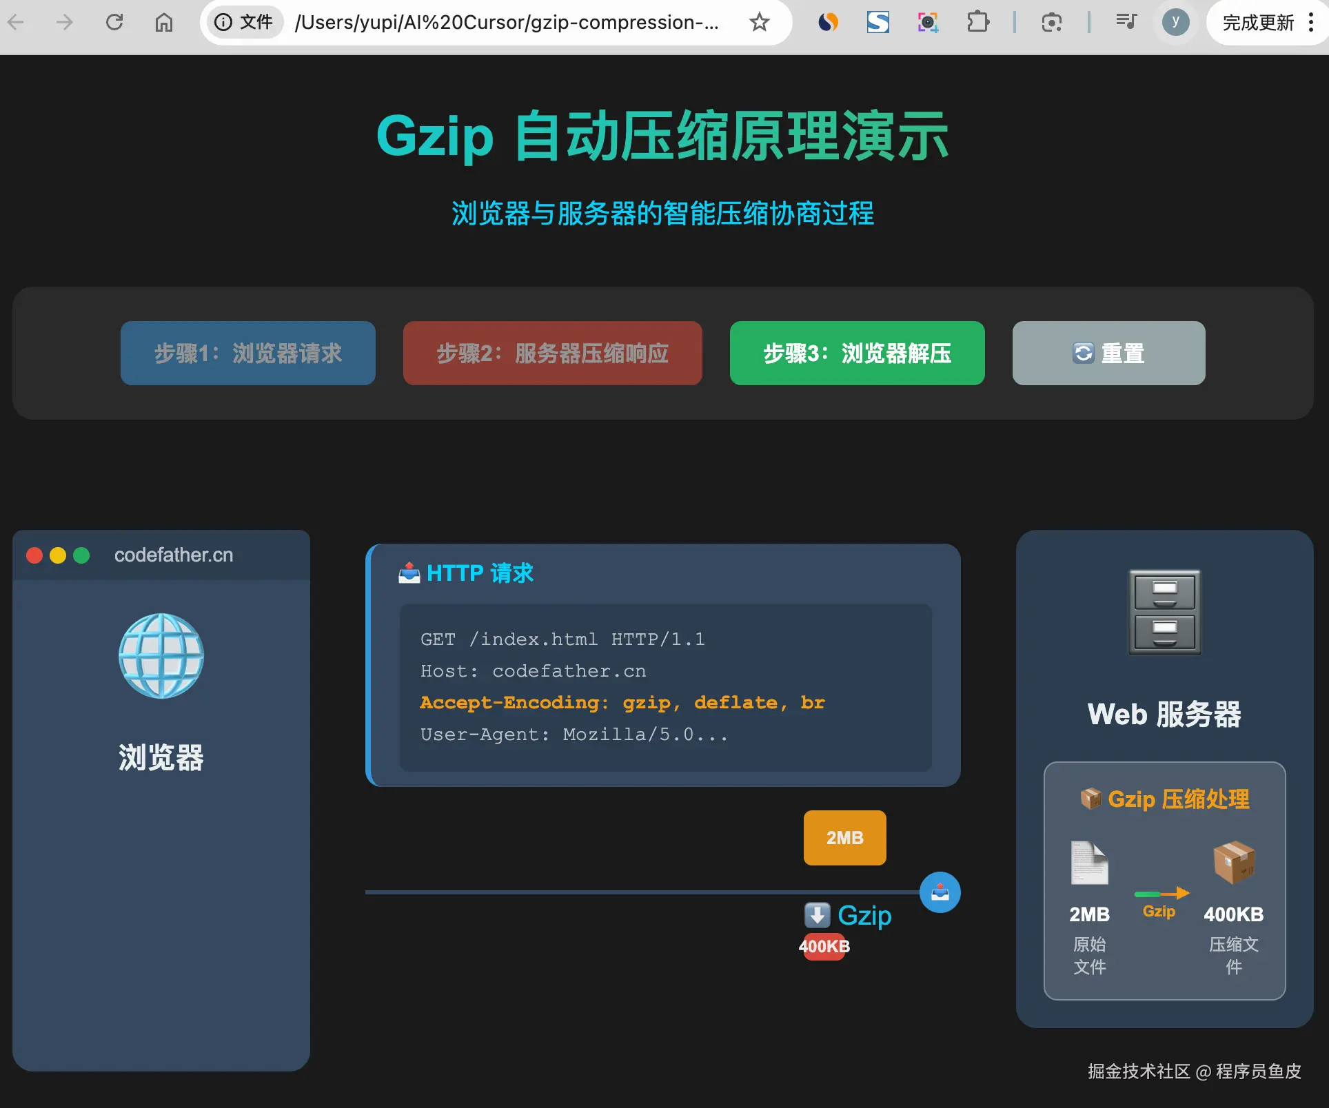Open the profile avatar 'y'
Viewport: 1329px width, 1108px height.
coord(1175,23)
